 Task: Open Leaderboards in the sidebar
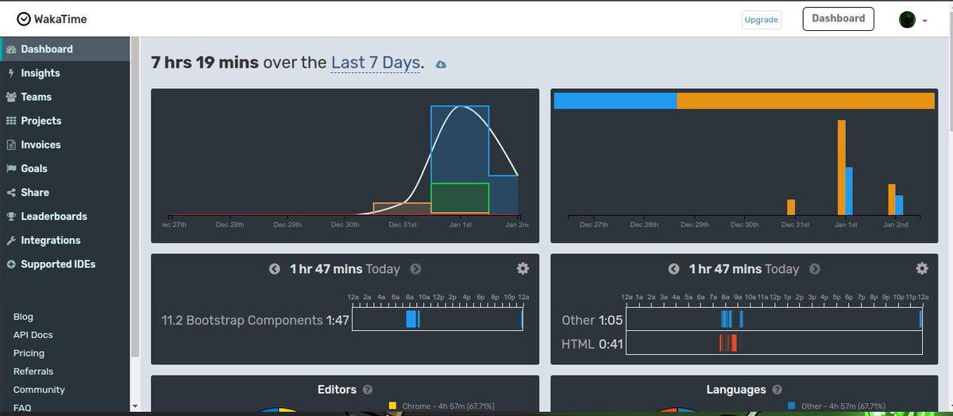point(65,216)
